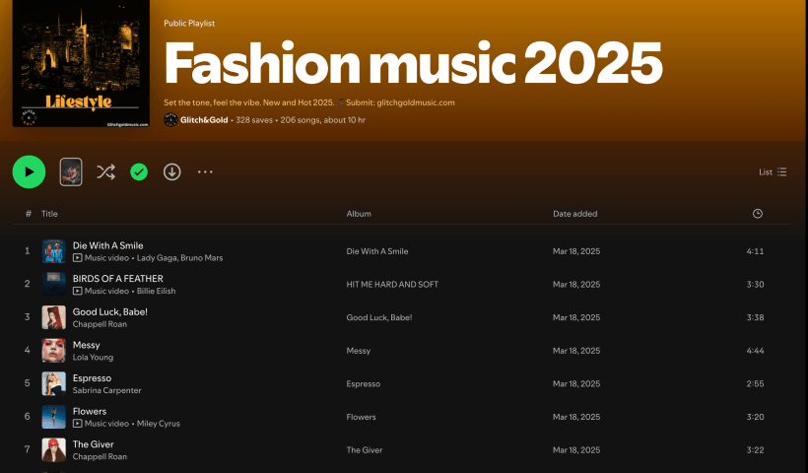
Task: Toggle shuffle for the playlist
Action: [x=105, y=172]
